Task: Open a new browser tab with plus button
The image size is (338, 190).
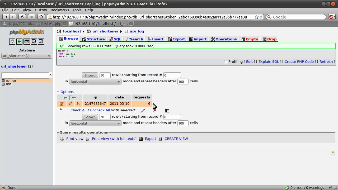Action: point(137,24)
